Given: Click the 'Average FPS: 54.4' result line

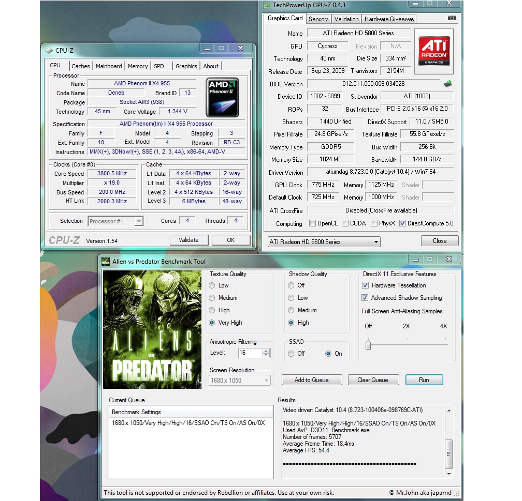Looking at the screenshot, I should click(306, 450).
